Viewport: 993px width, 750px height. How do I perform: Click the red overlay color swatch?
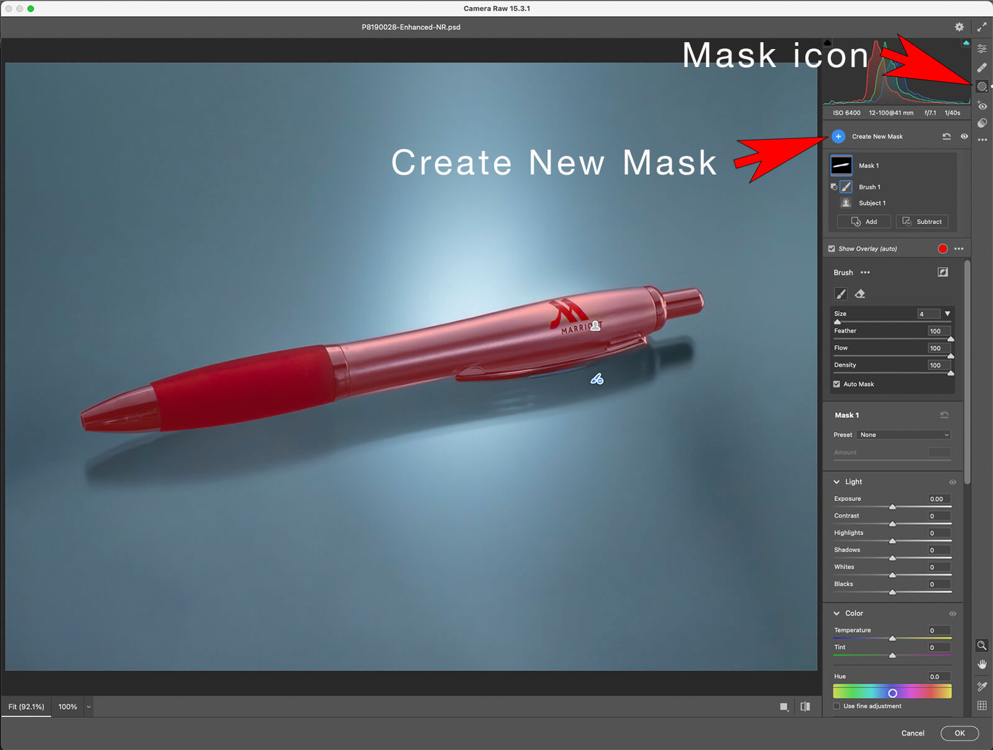pyautogui.click(x=942, y=249)
